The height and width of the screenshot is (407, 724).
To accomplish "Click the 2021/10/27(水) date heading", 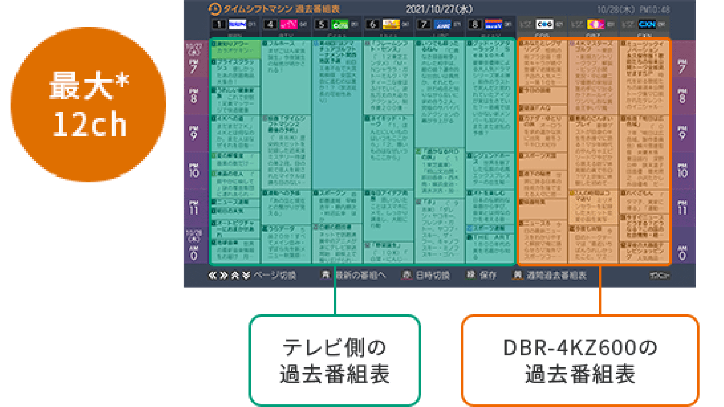I will coord(439,9).
